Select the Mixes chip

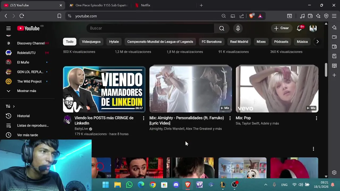point(261,42)
